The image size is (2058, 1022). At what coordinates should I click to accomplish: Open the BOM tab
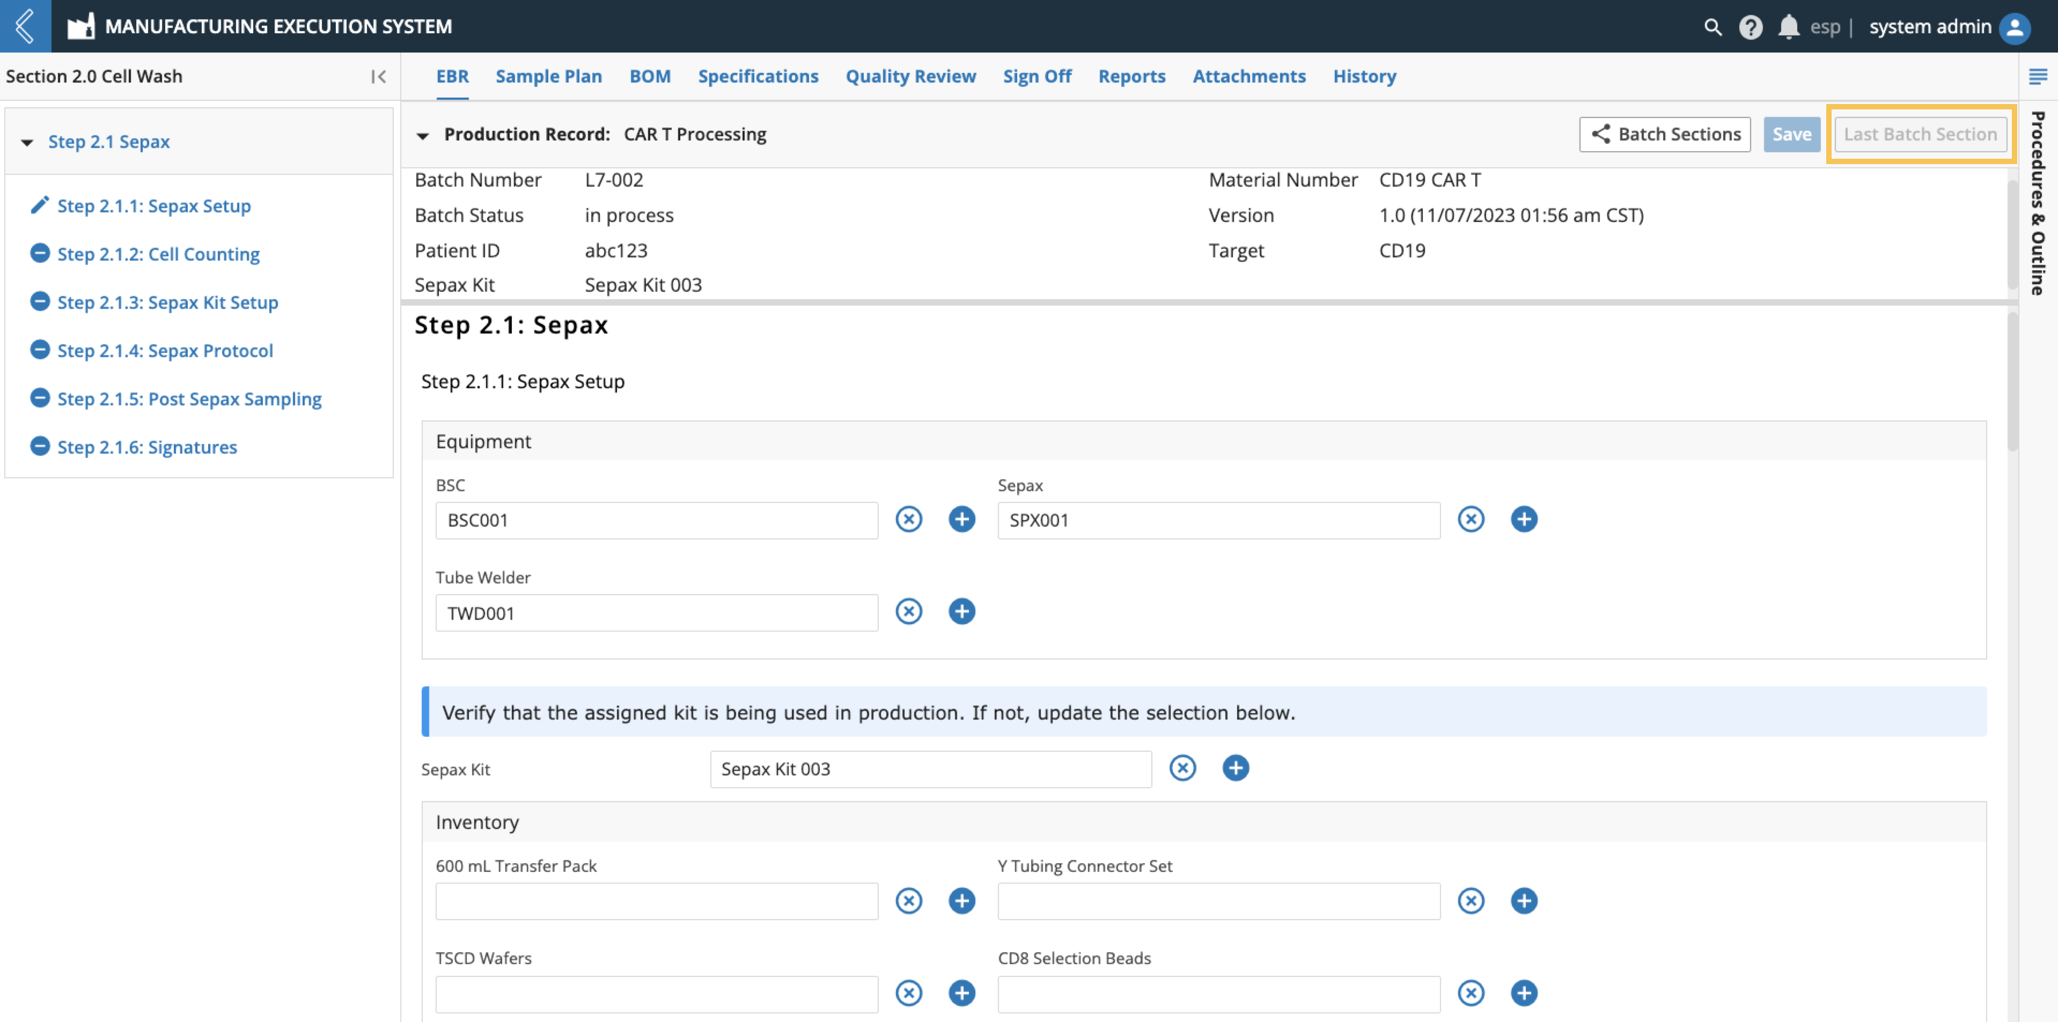click(x=650, y=77)
